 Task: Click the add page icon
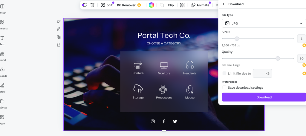pyautogui.click(x=59, y=45)
